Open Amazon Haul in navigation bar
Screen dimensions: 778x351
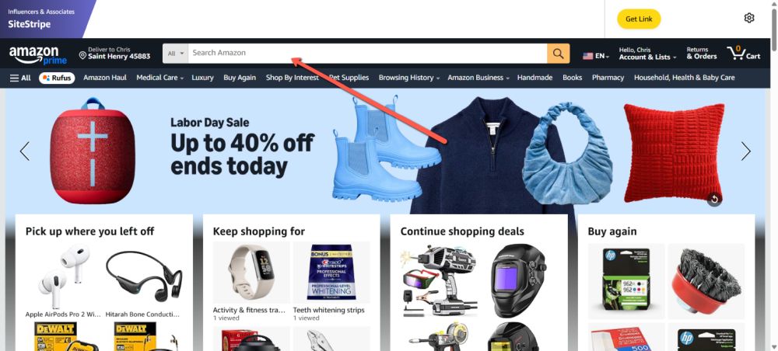(x=105, y=78)
